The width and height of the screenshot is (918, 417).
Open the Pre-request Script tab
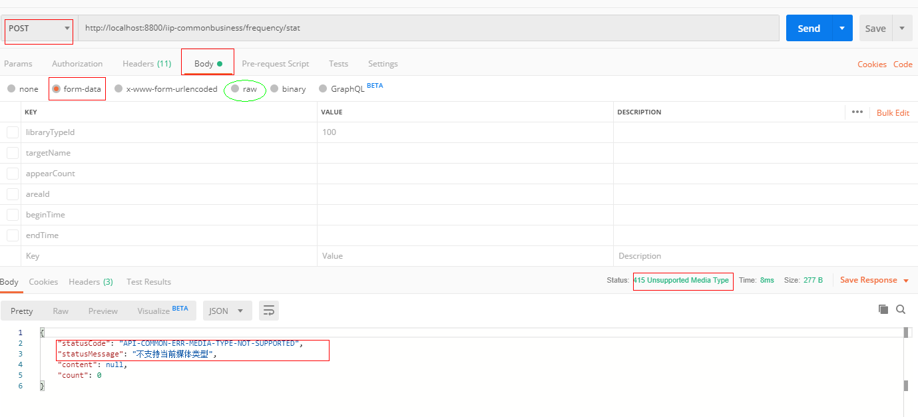[x=275, y=64]
